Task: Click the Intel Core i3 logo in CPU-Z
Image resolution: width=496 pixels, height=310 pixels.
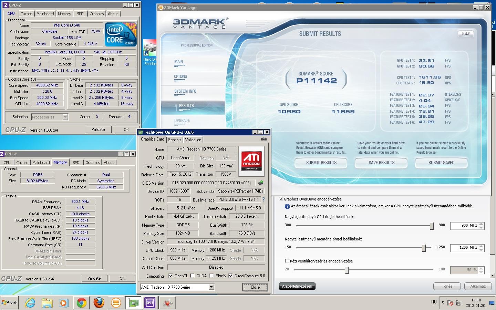Action: [121, 34]
